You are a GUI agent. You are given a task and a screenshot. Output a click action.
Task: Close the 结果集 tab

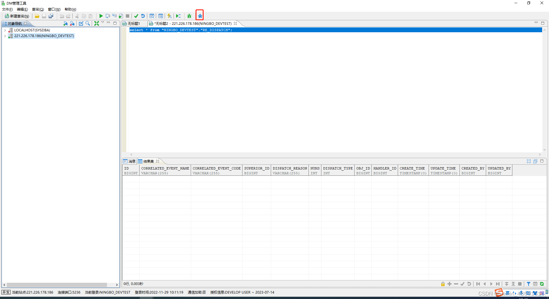click(x=158, y=161)
